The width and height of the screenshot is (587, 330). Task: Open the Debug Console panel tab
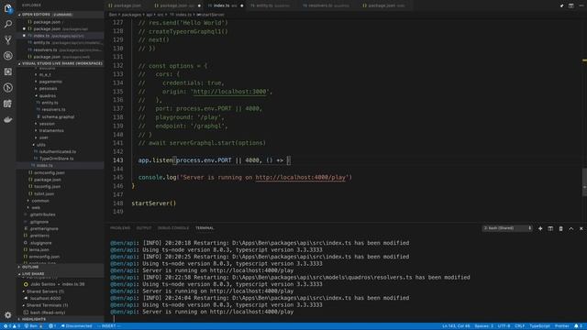click(173, 228)
